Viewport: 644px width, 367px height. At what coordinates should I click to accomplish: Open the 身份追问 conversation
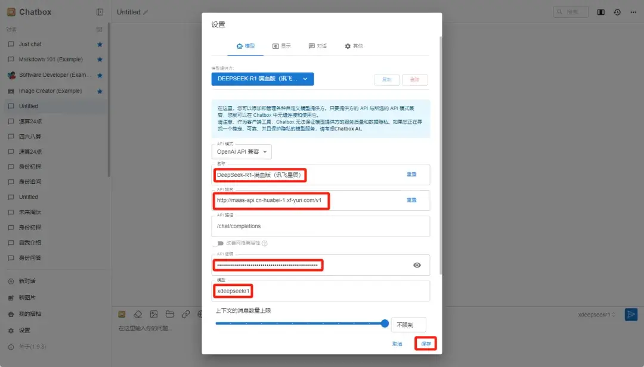(x=55, y=182)
